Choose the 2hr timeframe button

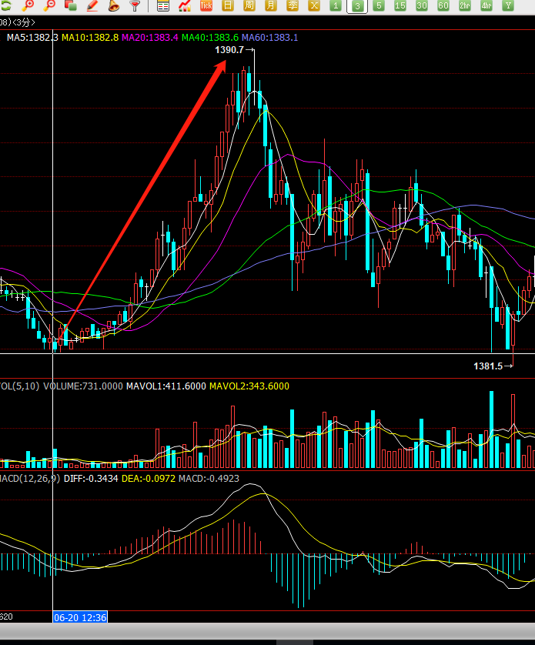tap(465, 6)
